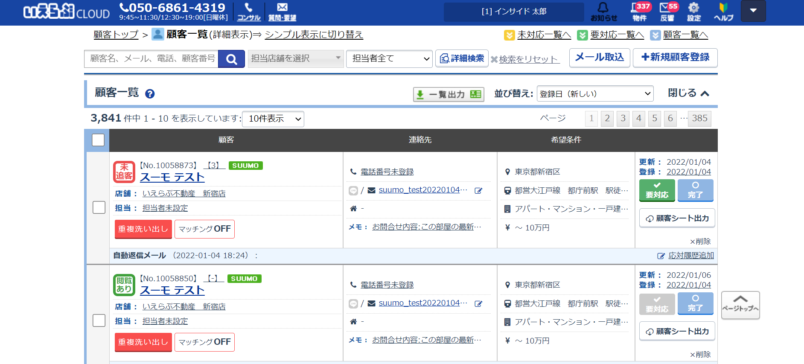Jump to last page 385
This screenshot has height=364, width=804.
tap(699, 118)
